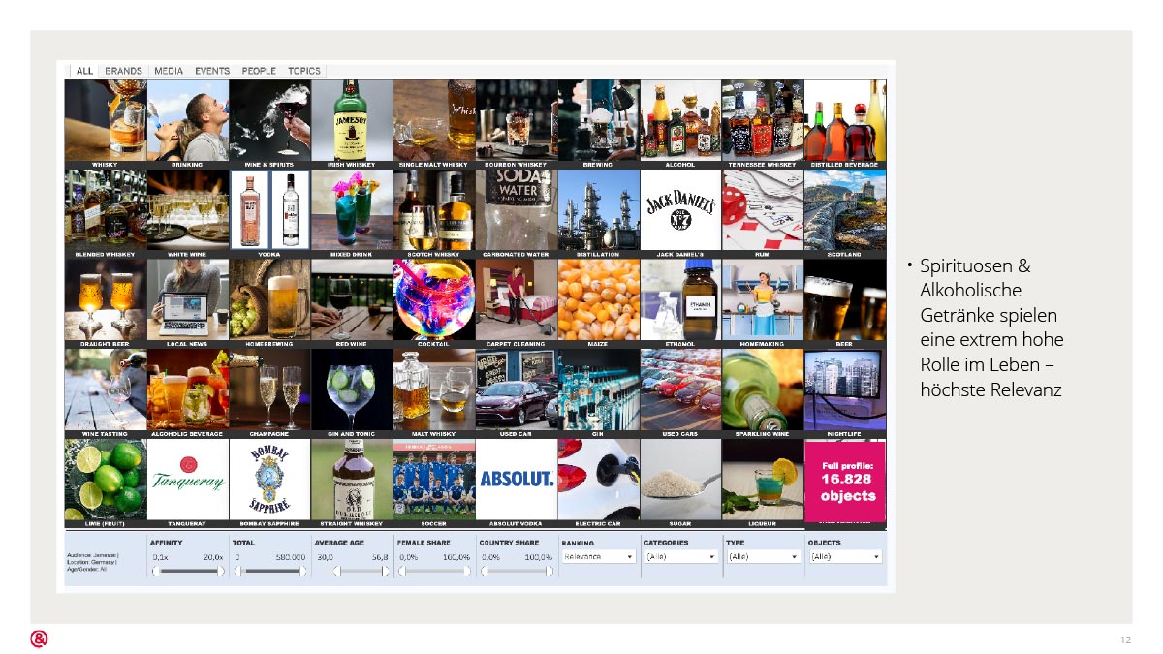Expand the Type dropdown
This screenshot has width=1163, height=654.
pos(763,557)
